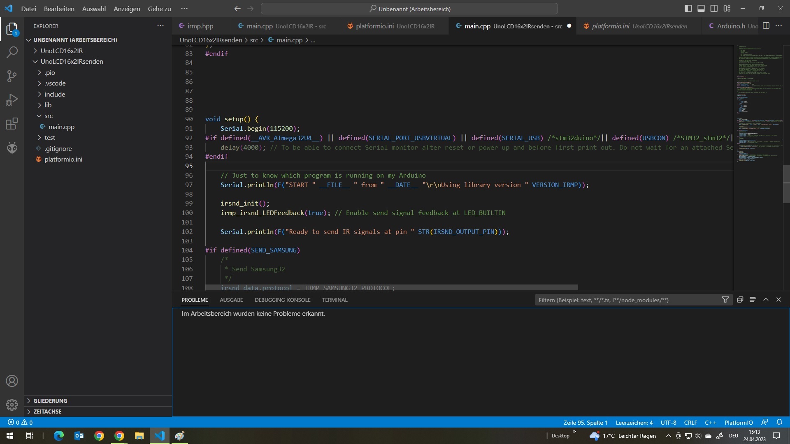Viewport: 790px width, 444px height.
Task: Open the Search view in activity bar
Action: 12,52
